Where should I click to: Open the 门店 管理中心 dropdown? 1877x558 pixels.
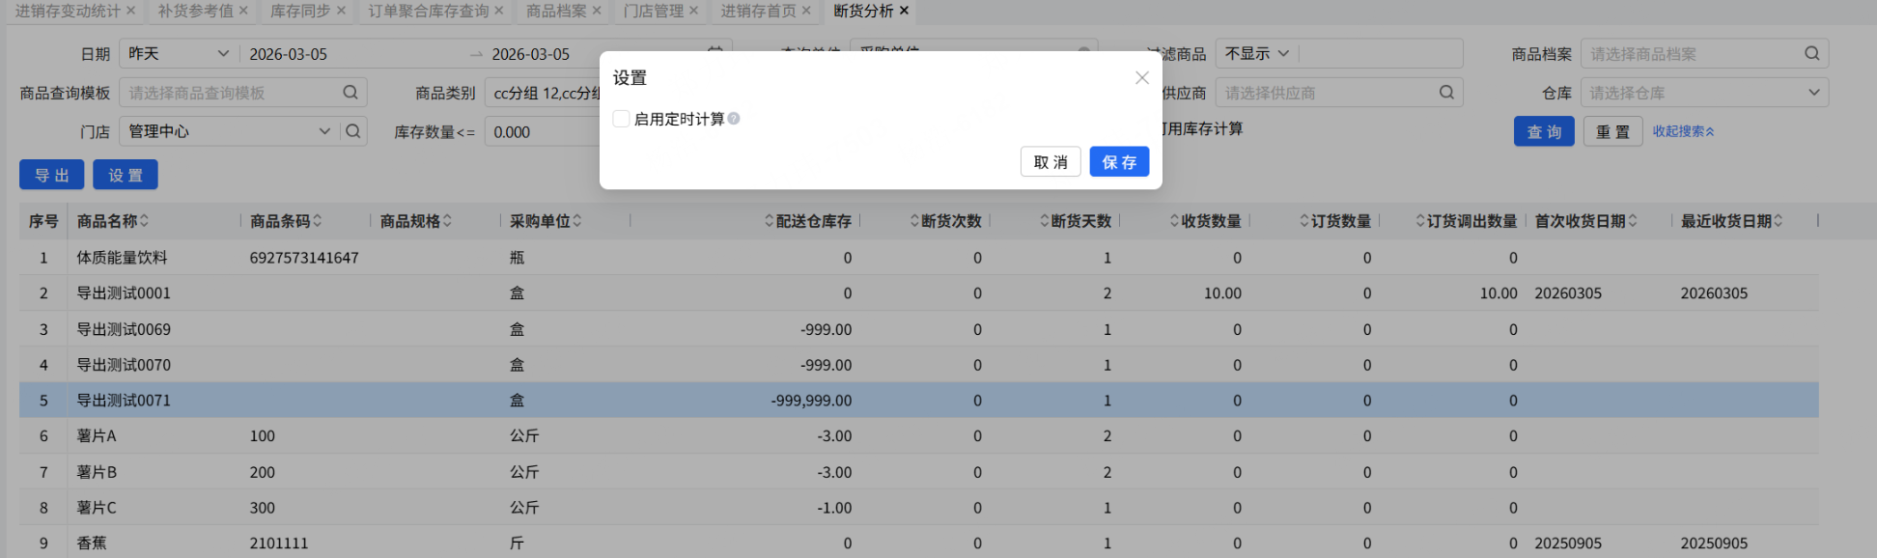pos(230,131)
